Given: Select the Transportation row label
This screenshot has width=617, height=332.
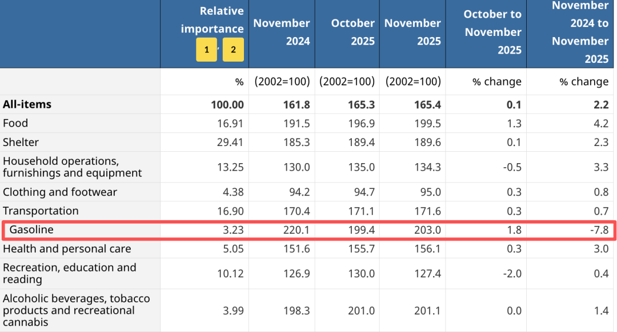Looking at the screenshot, I should click(41, 211).
